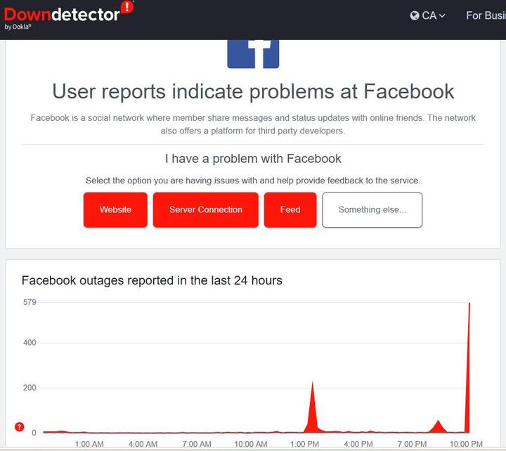Image resolution: width=506 pixels, height=451 pixels.
Task: Click the Downdetector logo
Action: click(x=62, y=15)
